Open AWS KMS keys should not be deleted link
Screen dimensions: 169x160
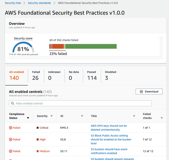pyautogui.click(x=109, y=128)
